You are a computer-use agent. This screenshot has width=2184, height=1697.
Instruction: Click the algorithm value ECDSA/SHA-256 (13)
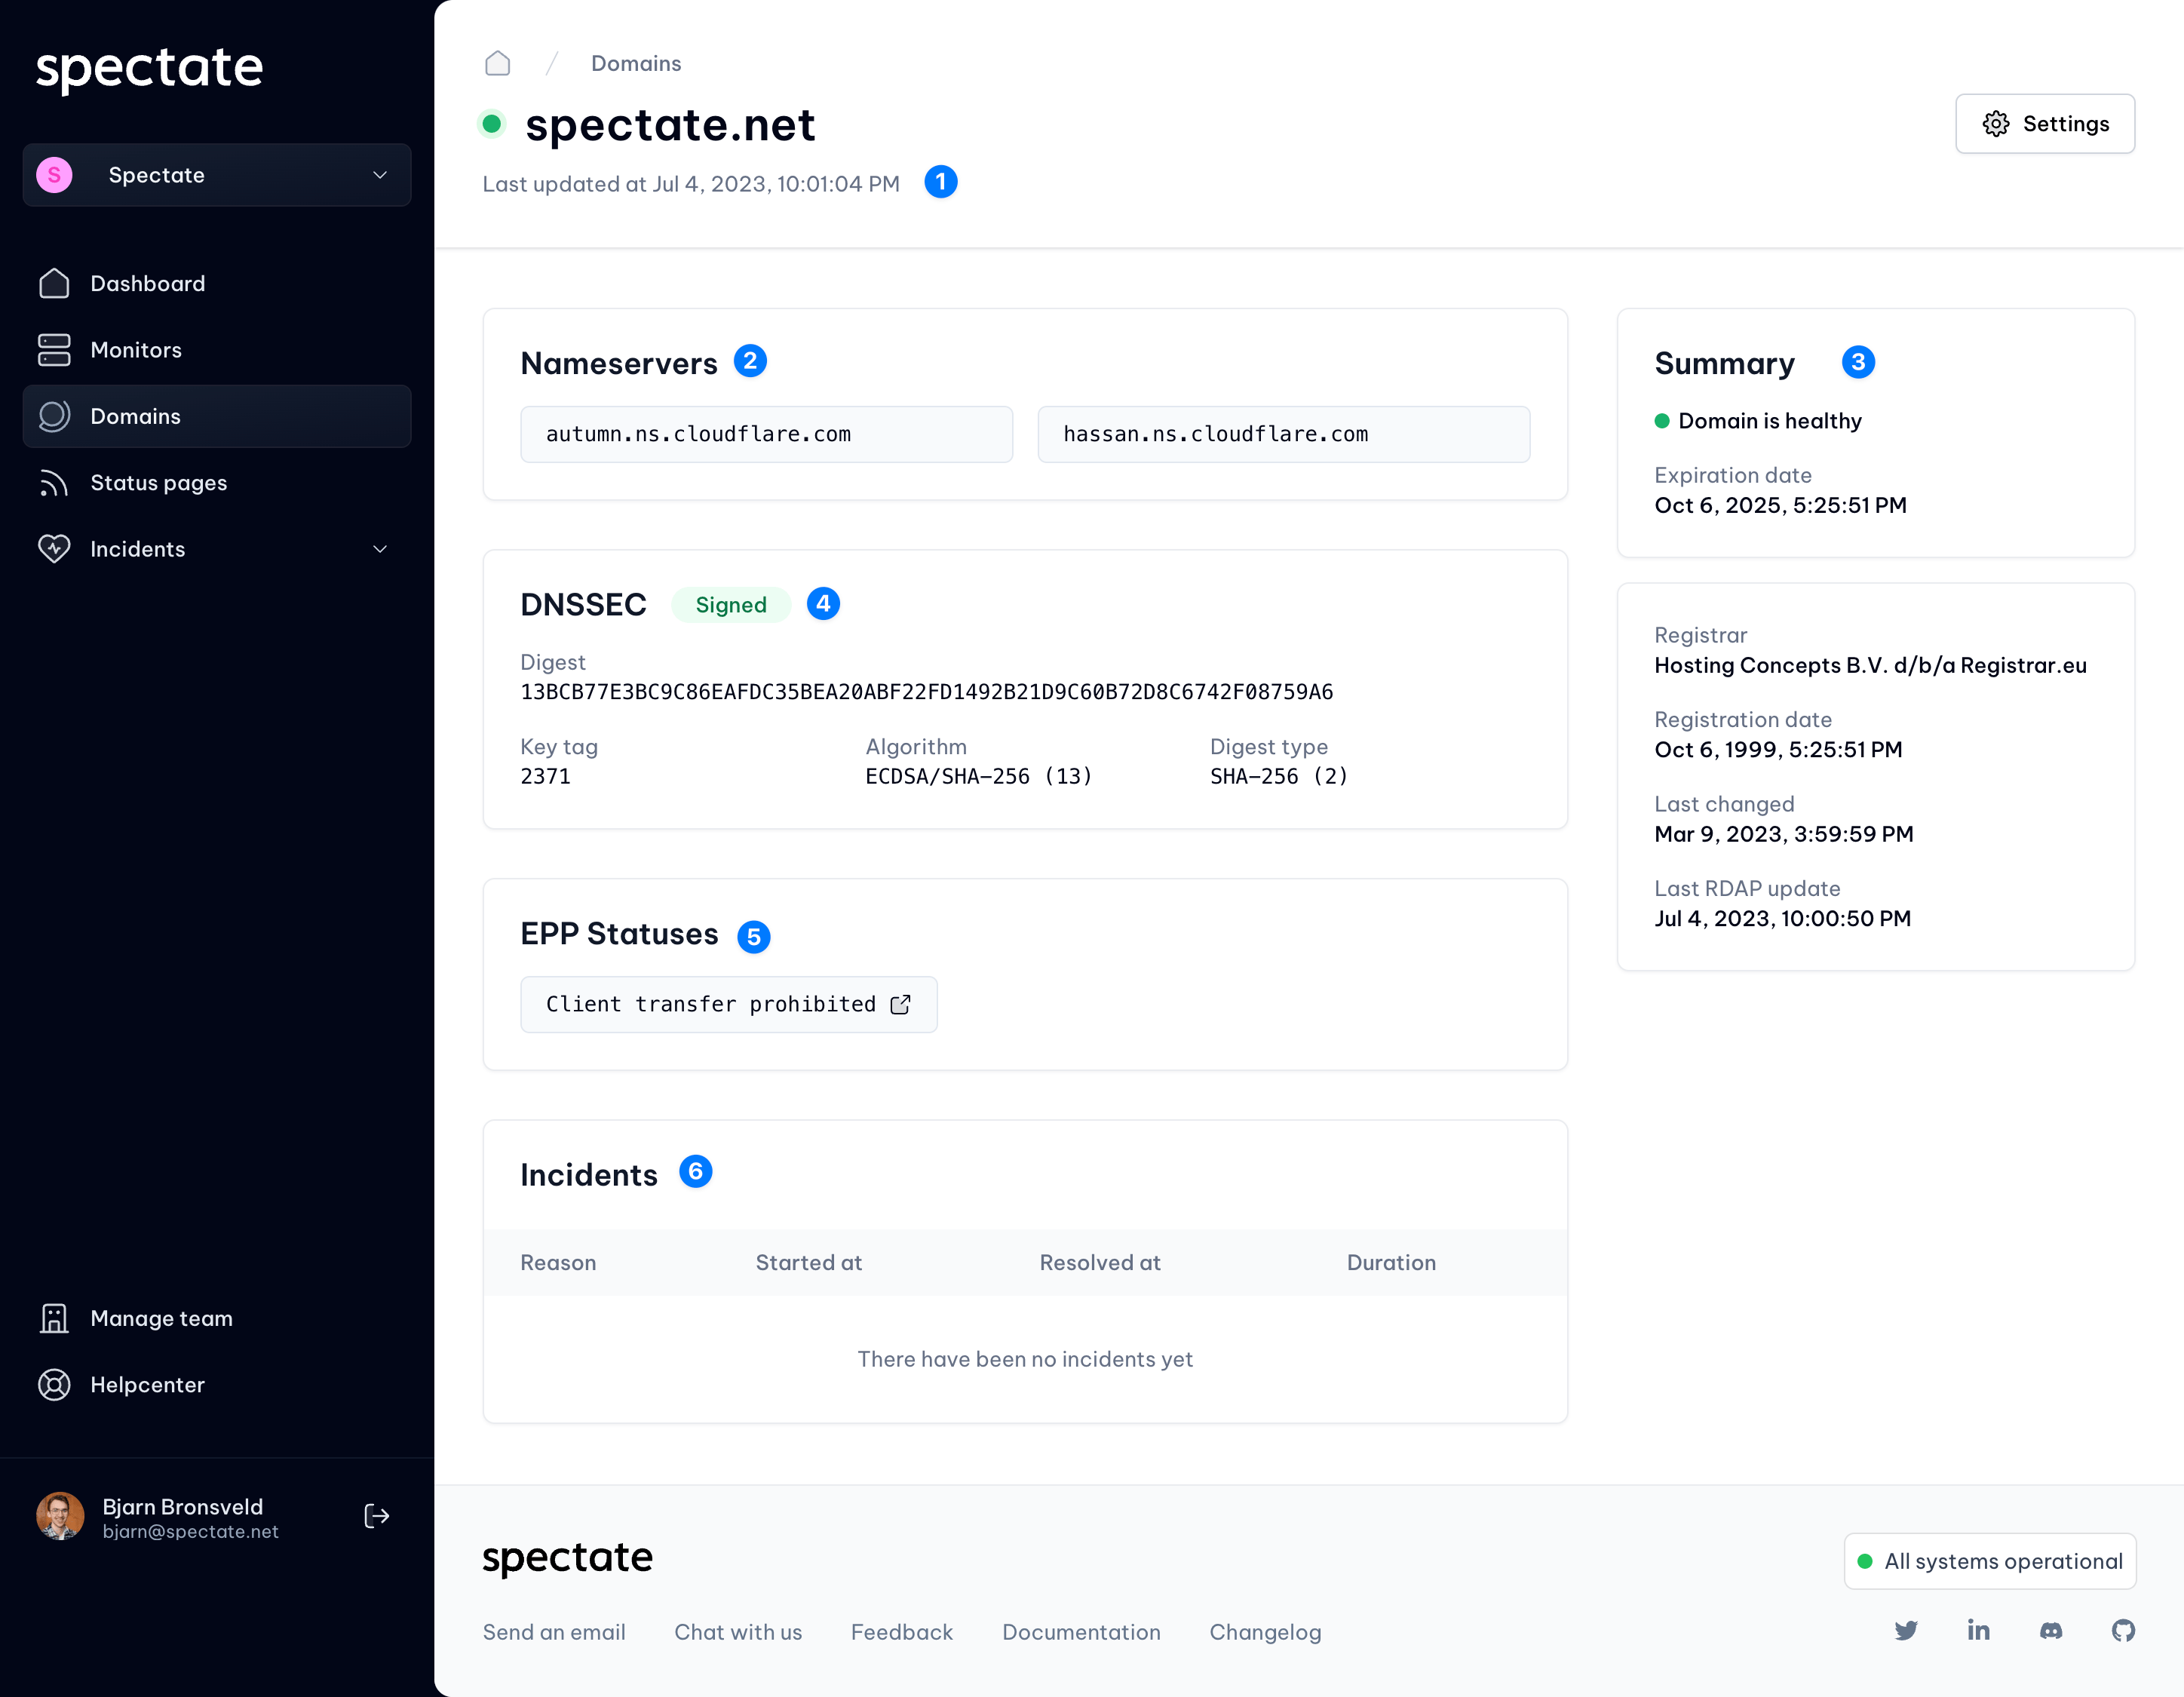[x=979, y=776]
